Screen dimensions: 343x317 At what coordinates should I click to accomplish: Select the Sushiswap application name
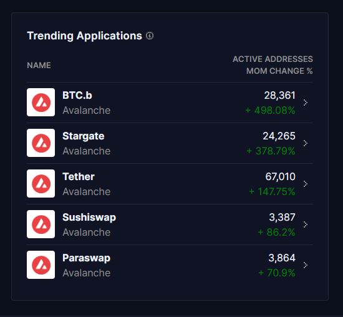(x=89, y=218)
